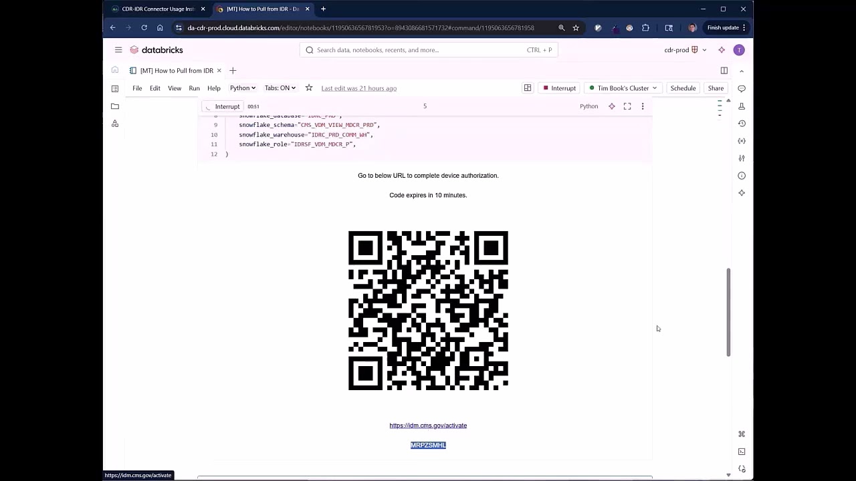Screen dimensions: 856x481
Task: Click the cell-level Interrupt button
Action: coord(223,106)
